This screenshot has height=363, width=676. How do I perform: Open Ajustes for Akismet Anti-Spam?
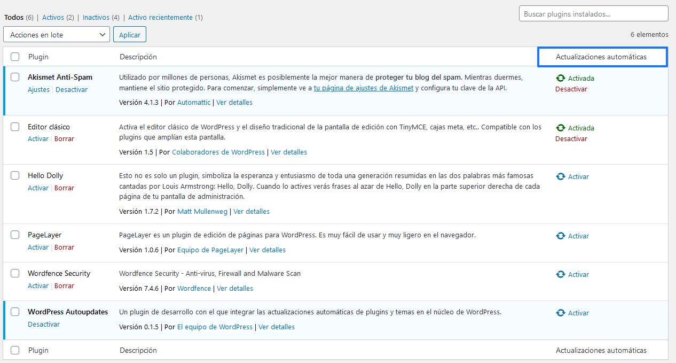point(38,90)
